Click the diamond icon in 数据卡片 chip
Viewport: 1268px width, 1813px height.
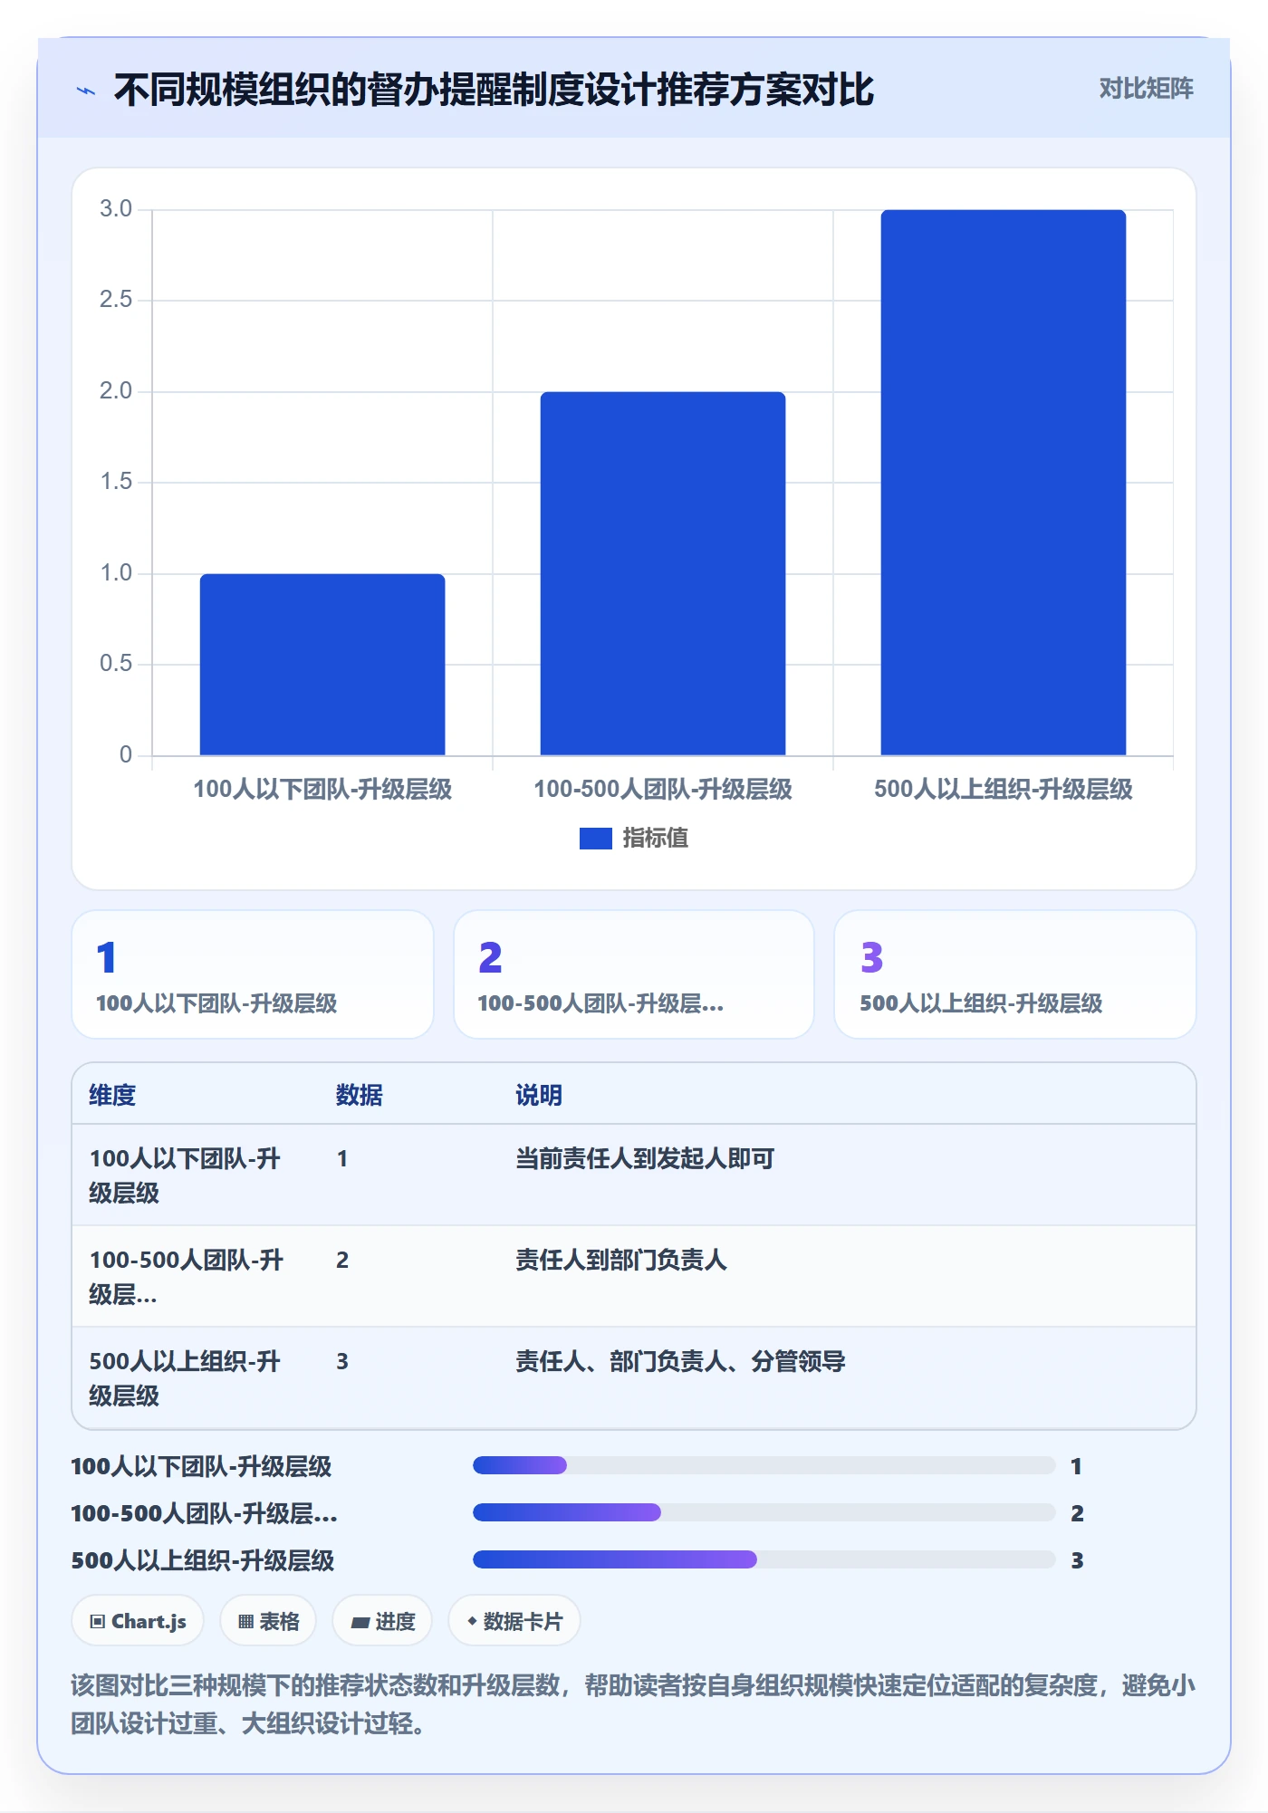472,1621
